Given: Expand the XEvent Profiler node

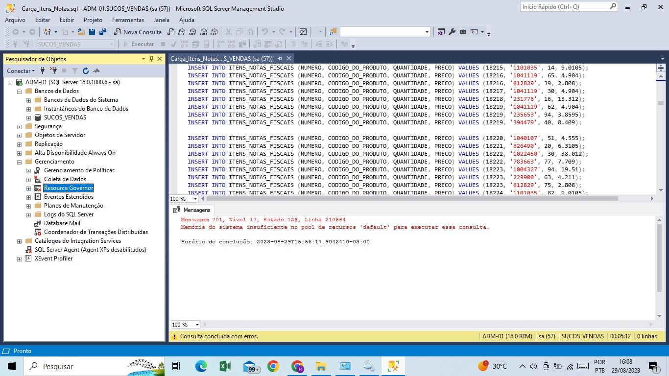Looking at the screenshot, I should [20, 258].
